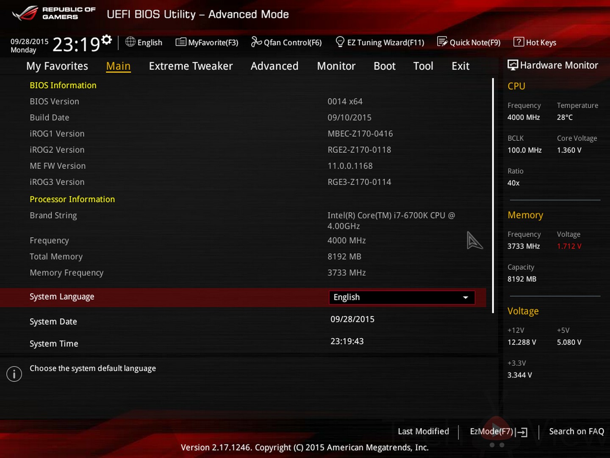Click EZ Tuning Wizard(F11) label

point(385,42)
